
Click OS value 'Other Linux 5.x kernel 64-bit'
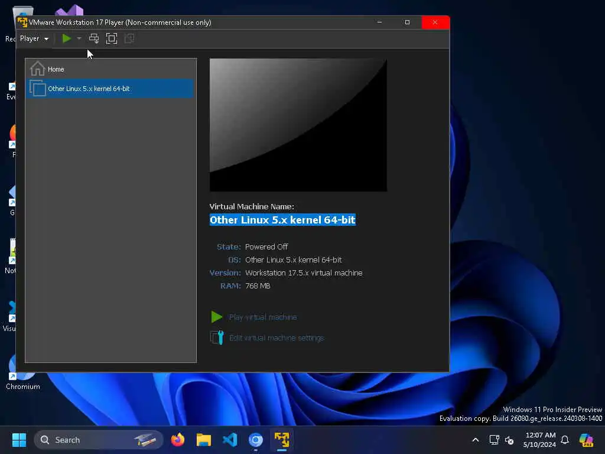[x=293, y=260]
